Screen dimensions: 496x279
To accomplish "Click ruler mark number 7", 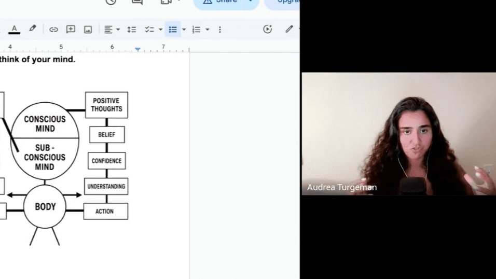I will click(x=163, y=47).
